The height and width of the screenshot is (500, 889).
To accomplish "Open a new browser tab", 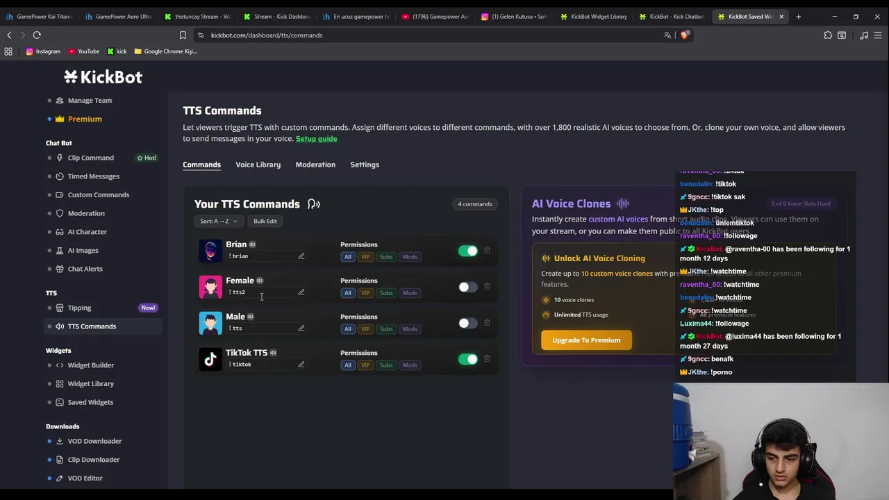I will pyautogui.click(x=799, y=16).
